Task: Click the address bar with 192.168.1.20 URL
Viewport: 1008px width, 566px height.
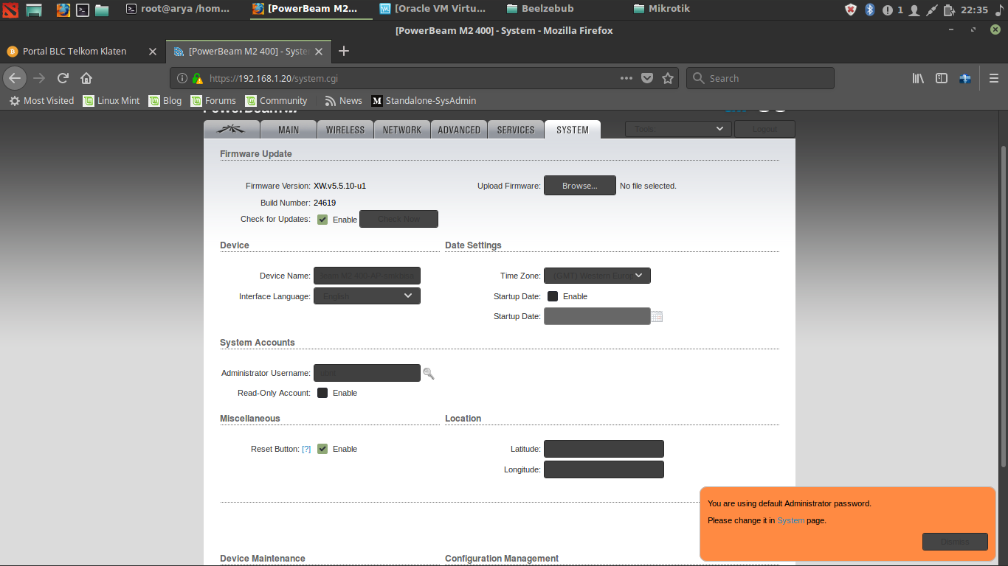Action: (x=413, y=78)
